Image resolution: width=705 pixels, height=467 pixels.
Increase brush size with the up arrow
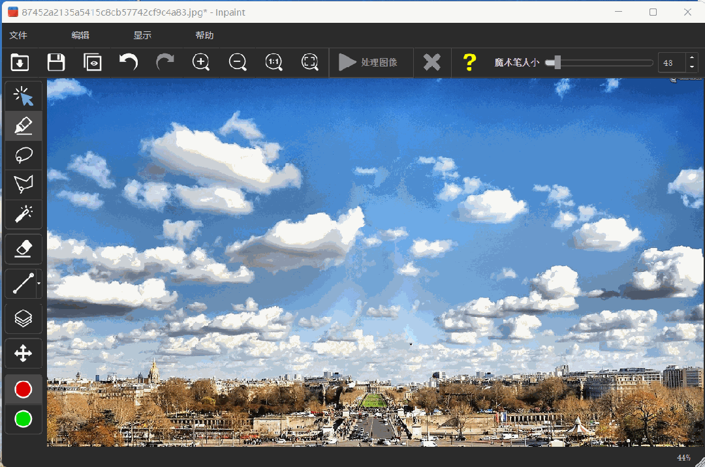coord(692,58)
